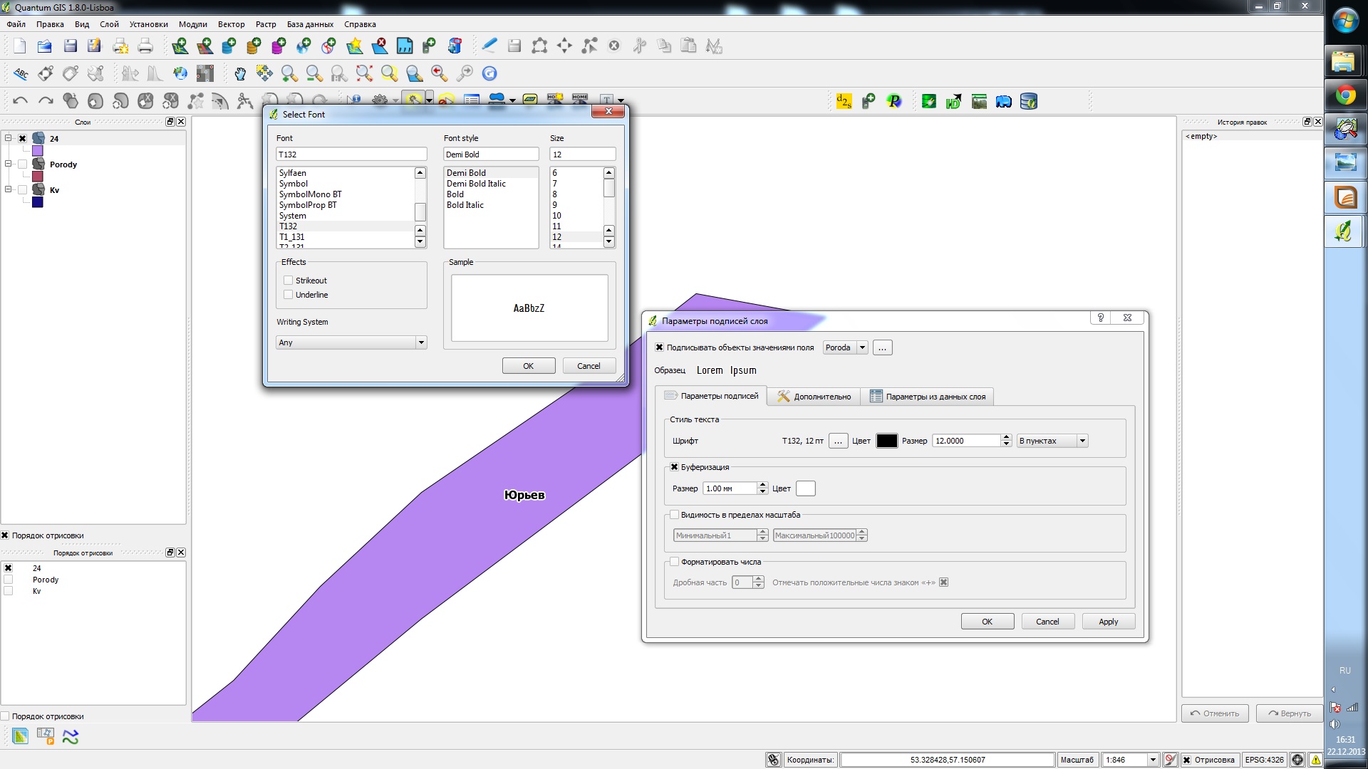Select the Pan Map hand tool

coord(240,73)
